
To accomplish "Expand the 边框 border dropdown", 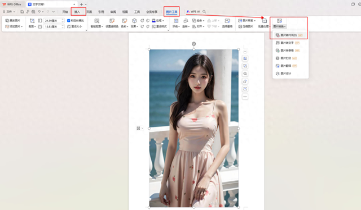I will (158, 21).
